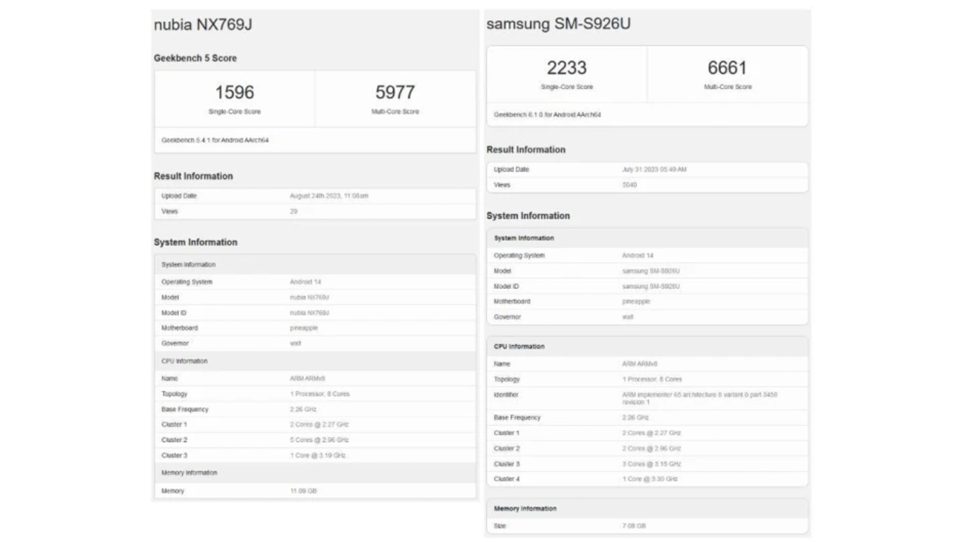This screenshot has width=964, height=542.
Task: Click the Geekbench 5 Score heading
Action: (x=195, y=58)
